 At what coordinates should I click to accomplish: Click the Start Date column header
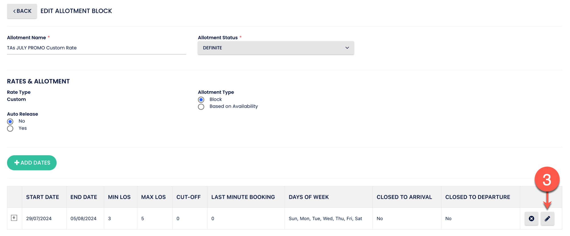(x=42, y=197)
